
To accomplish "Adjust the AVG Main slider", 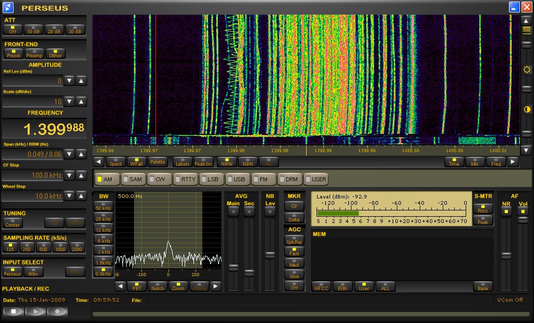I will tap(233, 268).
